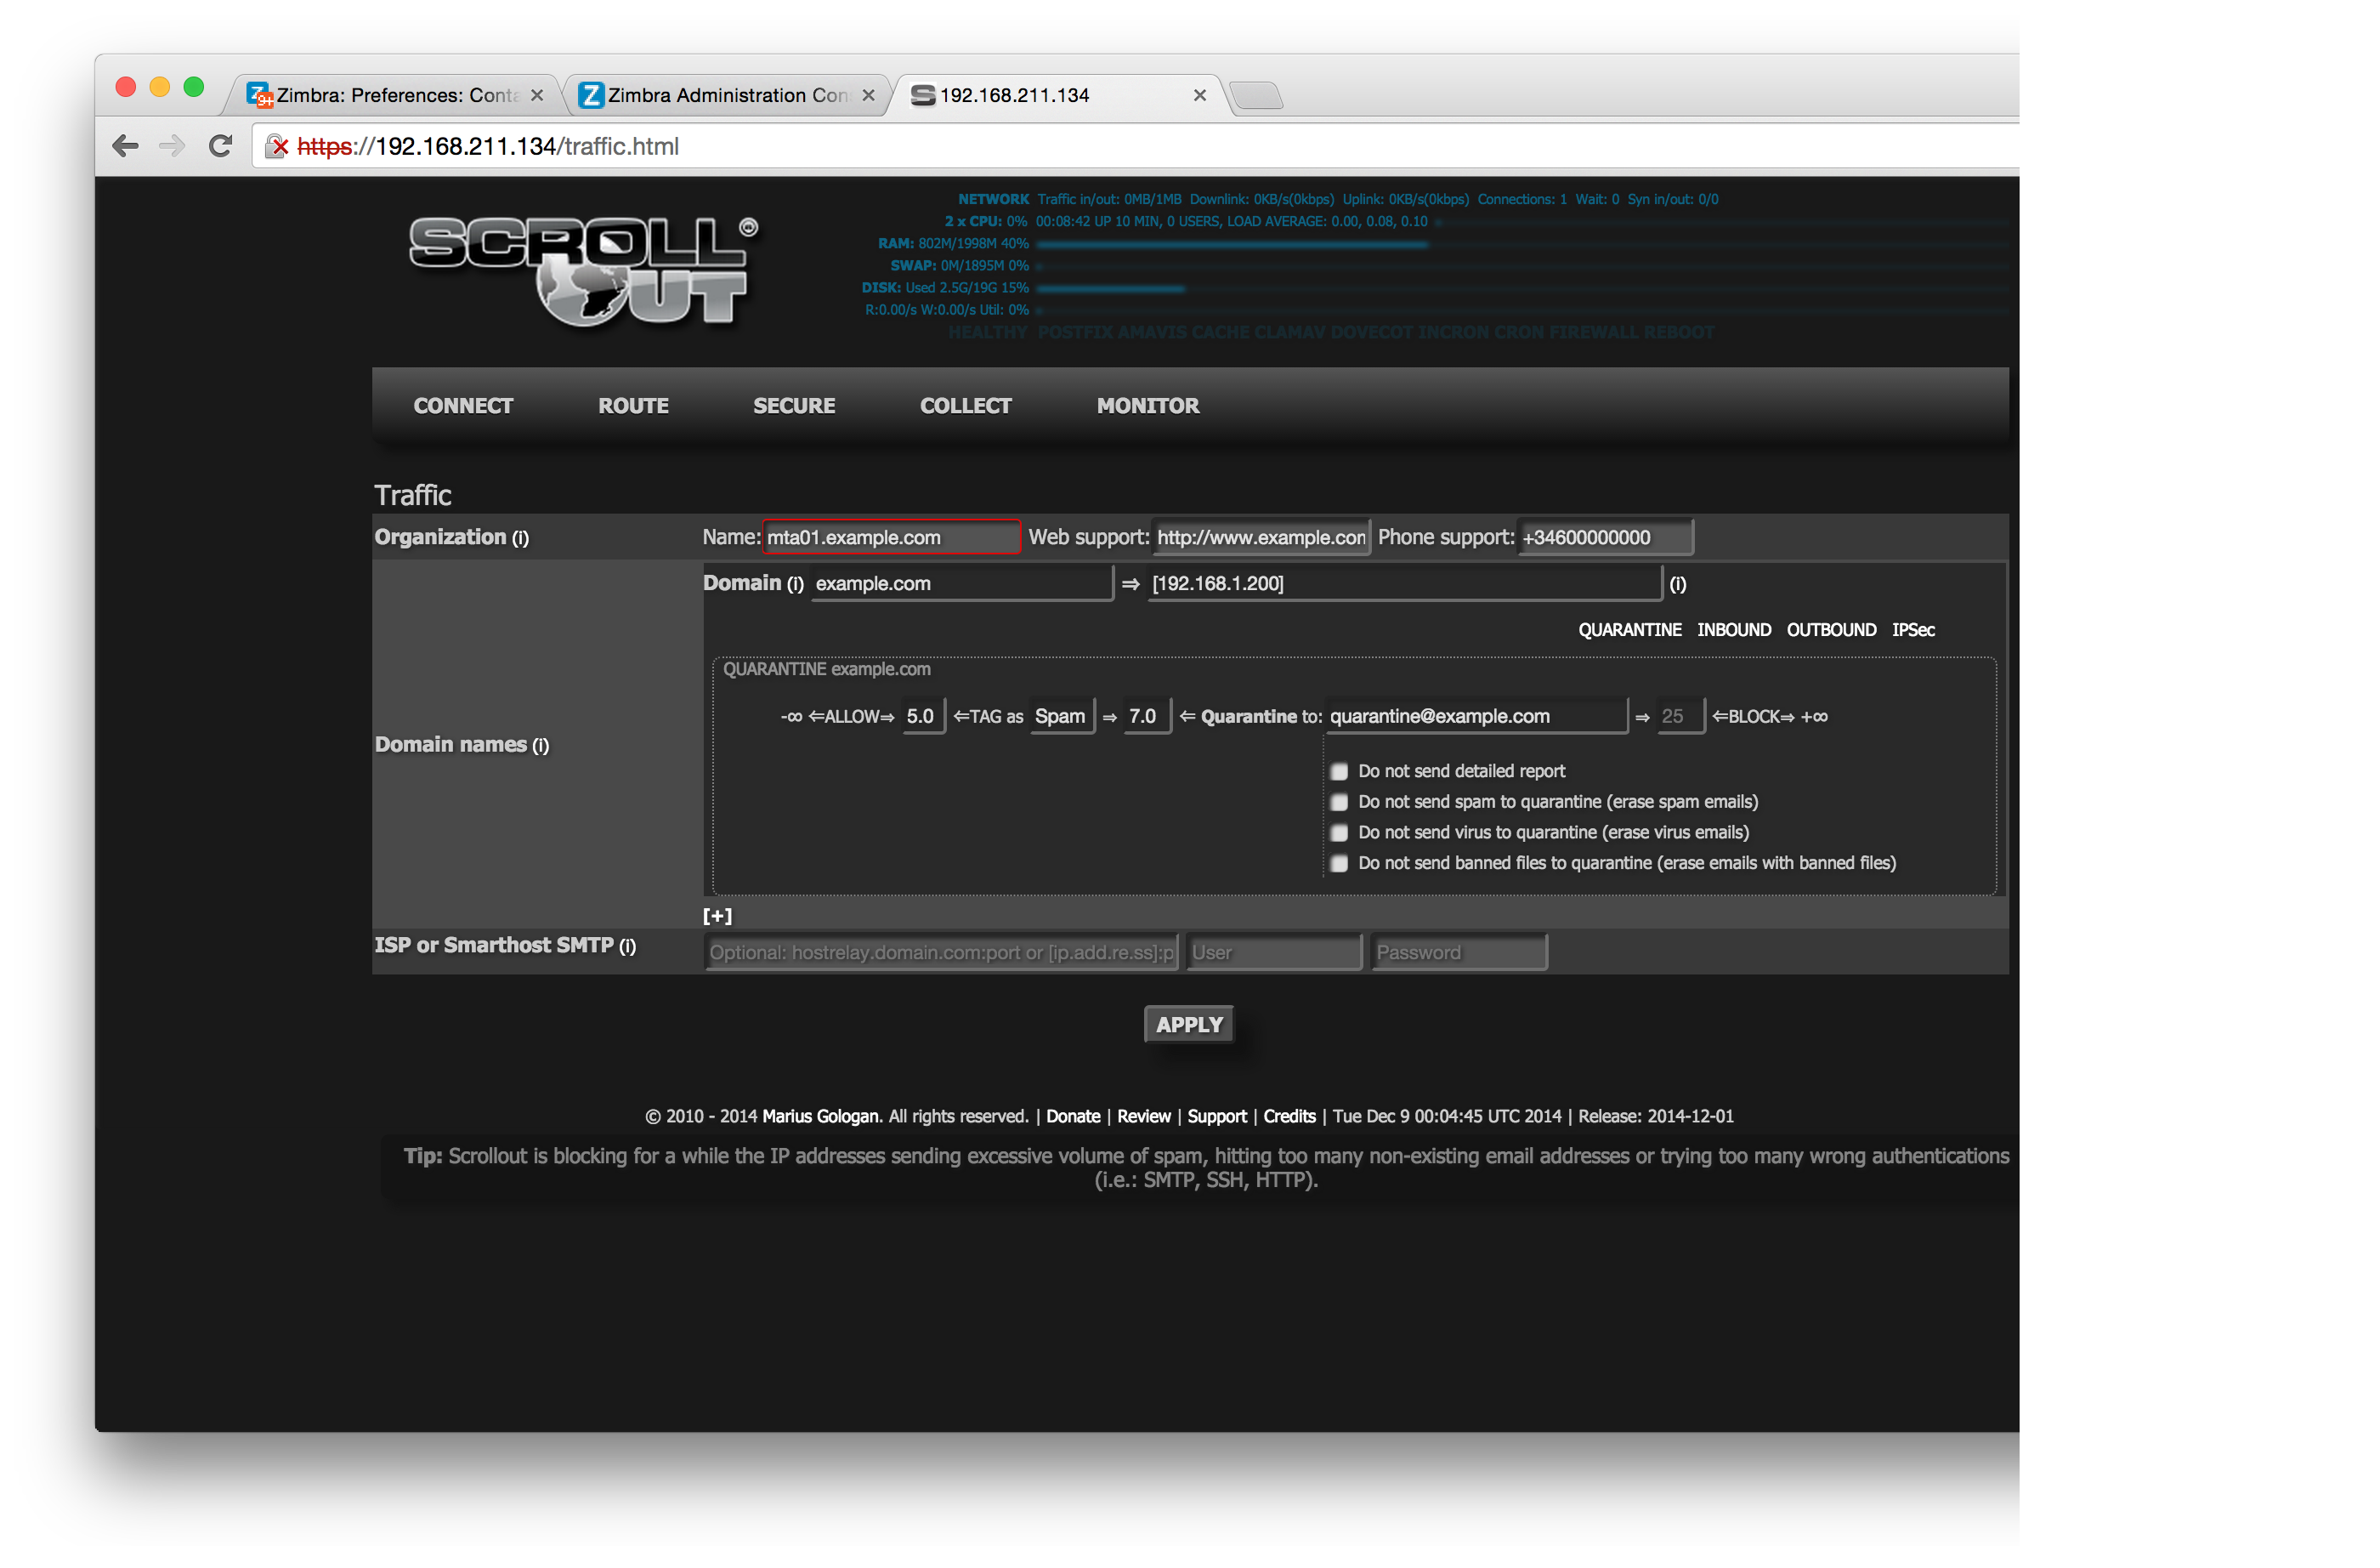Open the SECURE menu
The width and height of the screenshot is (2380, 1568).
794,406
